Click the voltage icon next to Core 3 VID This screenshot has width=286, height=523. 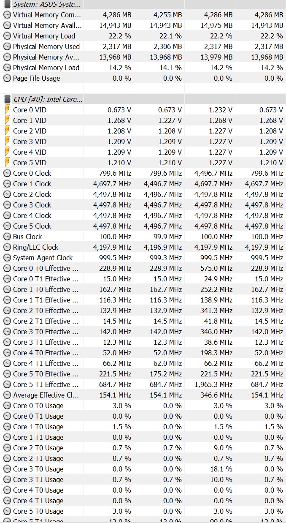pyautogui.click(x=7, y=142)
